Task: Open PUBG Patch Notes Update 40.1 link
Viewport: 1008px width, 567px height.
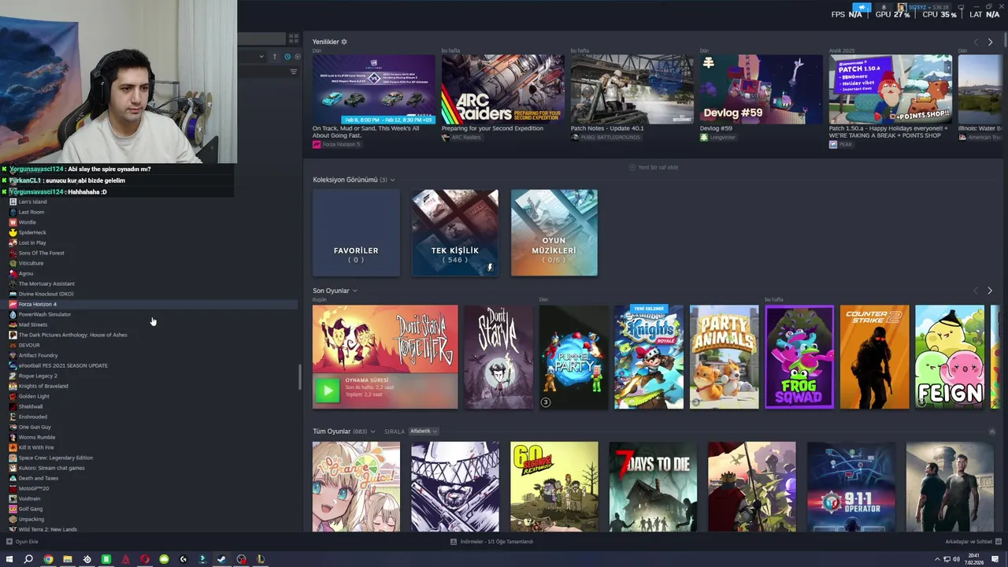Action: pyautogui.click(x=607, y=128)
